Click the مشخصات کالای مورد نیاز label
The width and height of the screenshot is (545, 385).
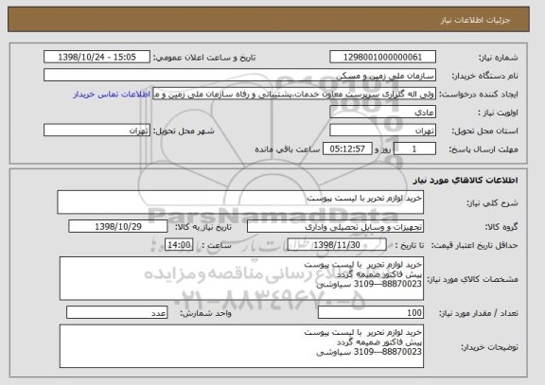point(472,279)
